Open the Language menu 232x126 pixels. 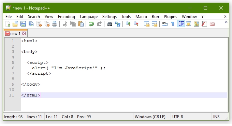pos(89,17)
